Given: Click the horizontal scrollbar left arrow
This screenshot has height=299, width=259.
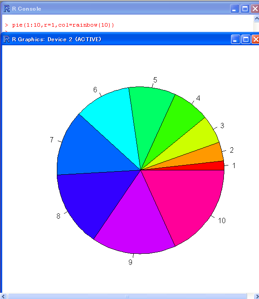Looking at the screenshot, I should point(4,296).
